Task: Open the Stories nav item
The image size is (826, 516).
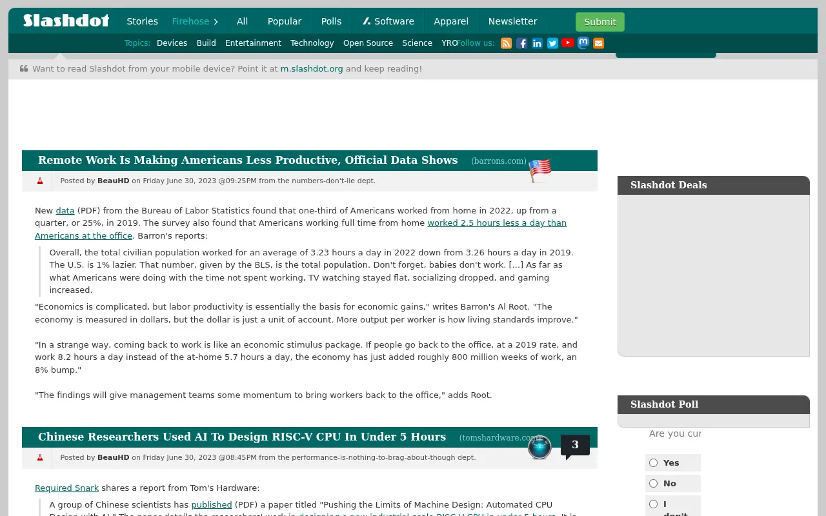Action: 142,21
